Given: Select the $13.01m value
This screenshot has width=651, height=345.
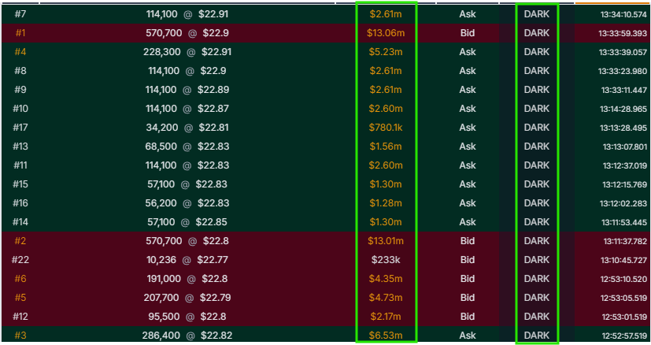Looking at the screenshot, I should 386,241.
